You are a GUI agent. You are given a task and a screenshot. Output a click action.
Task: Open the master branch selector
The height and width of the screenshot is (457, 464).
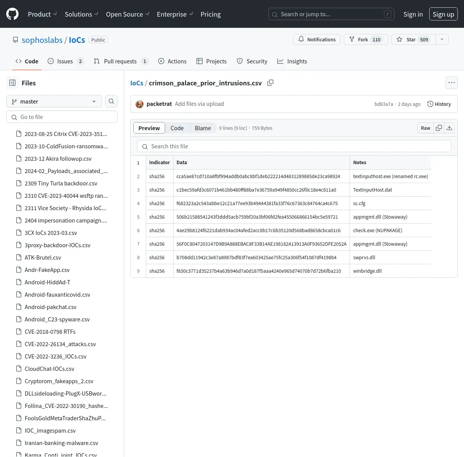54,101
